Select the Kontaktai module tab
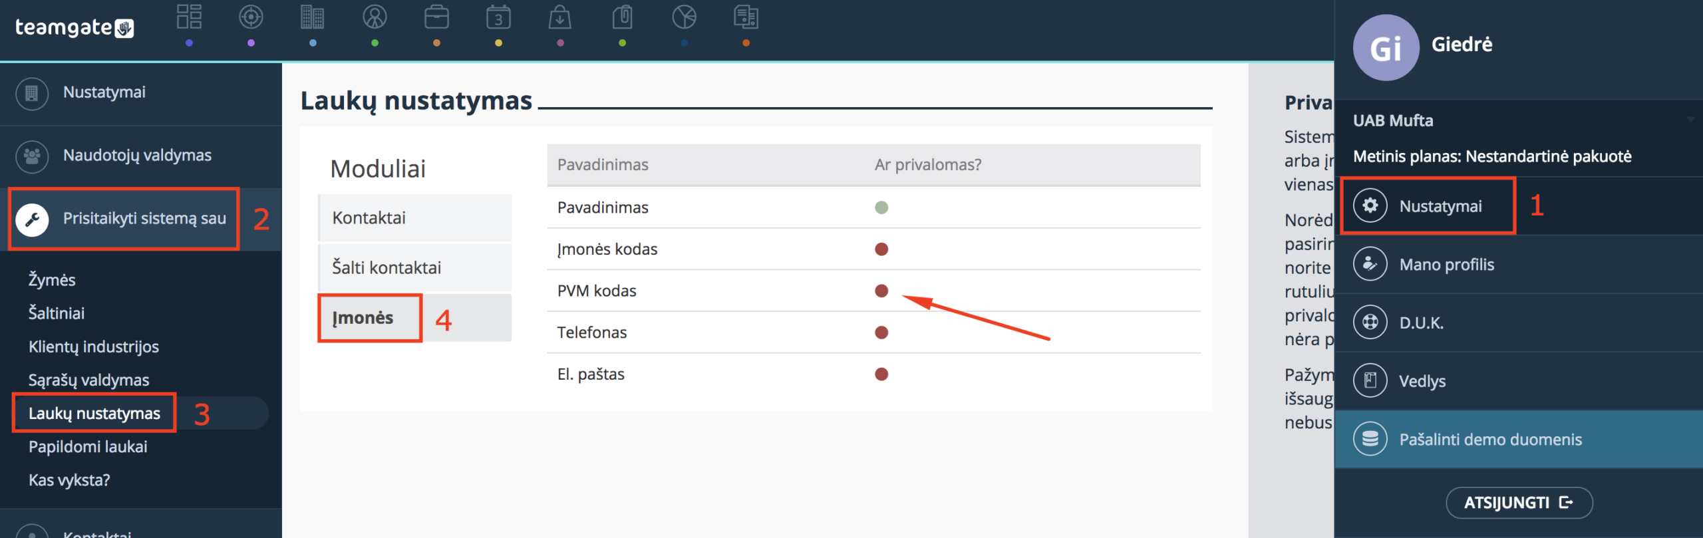Viewport: 1703px width, 538px height. tap(415, 217)
